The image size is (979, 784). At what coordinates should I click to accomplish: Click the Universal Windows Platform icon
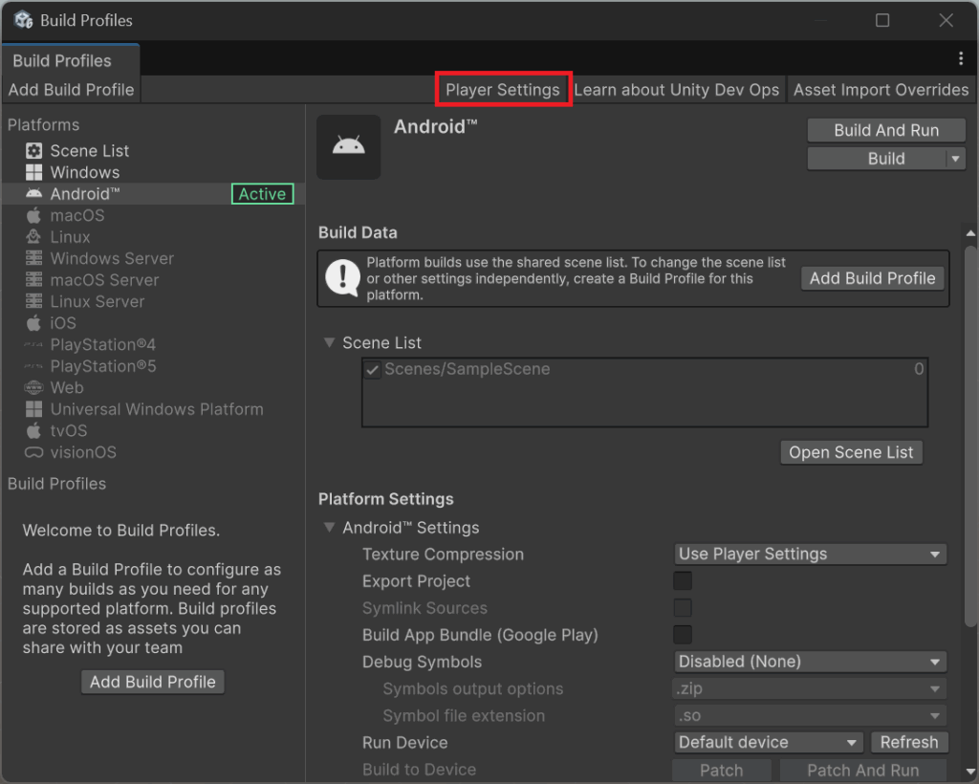33,409
